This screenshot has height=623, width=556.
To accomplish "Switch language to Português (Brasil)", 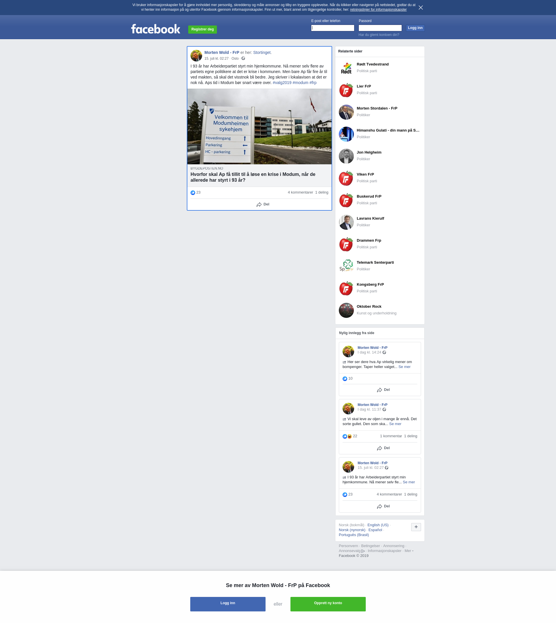I will (354, 535).
